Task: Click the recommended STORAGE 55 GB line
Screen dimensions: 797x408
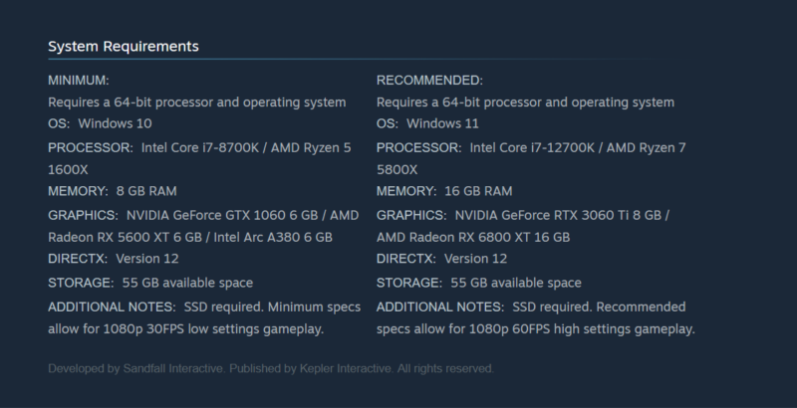Action: click(x=478, y=283)
